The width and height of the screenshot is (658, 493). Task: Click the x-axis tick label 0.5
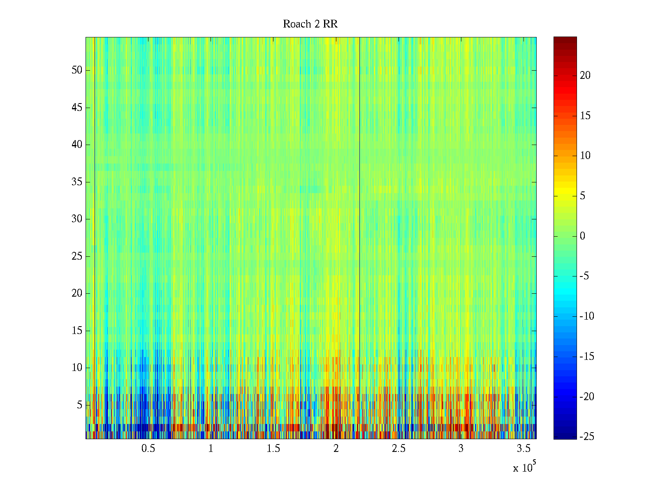pos(148,449)
